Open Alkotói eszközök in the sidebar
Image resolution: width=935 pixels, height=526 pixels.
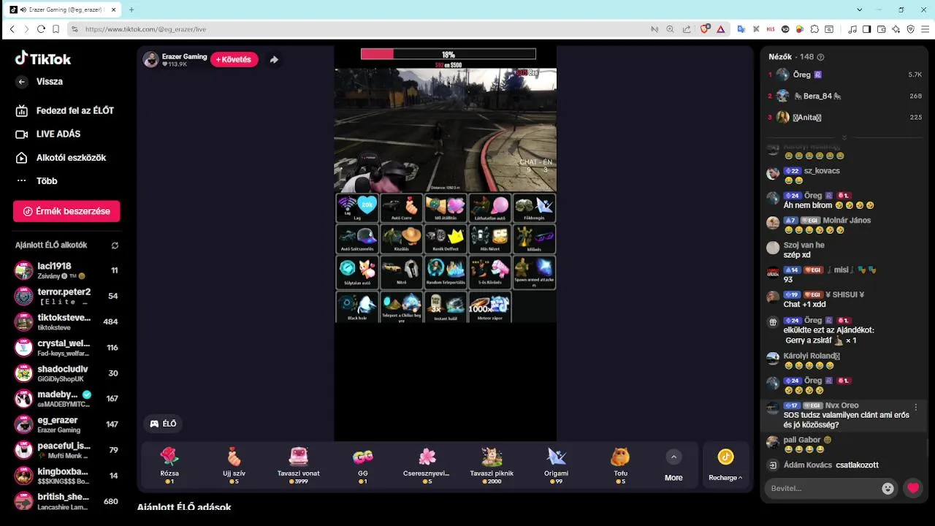coord(62,157)
